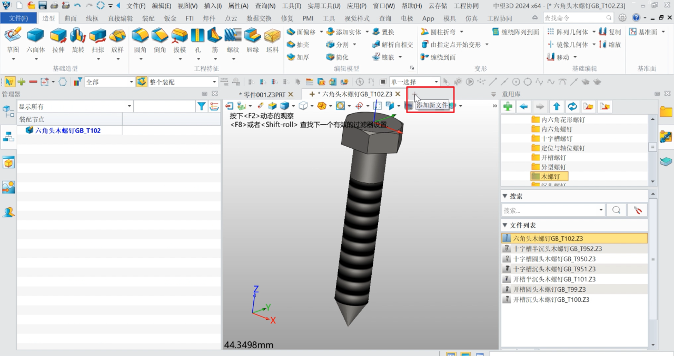Click the search magnifier button in 重用库
674x356 pixels.
(x=616, y=210)
